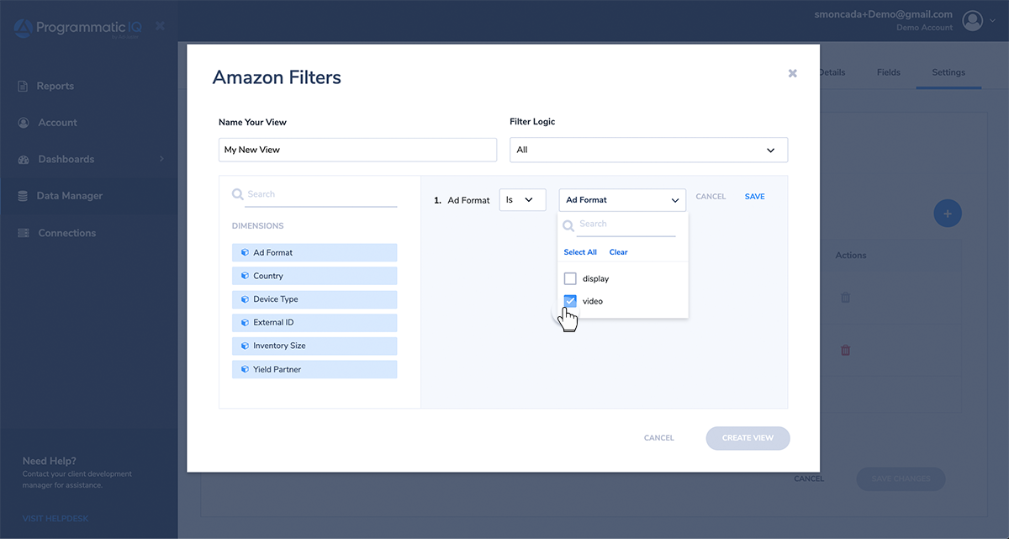Click the cube icon beside External ID
Screen dimensions: 1009x539
click(x=245, y=322)
